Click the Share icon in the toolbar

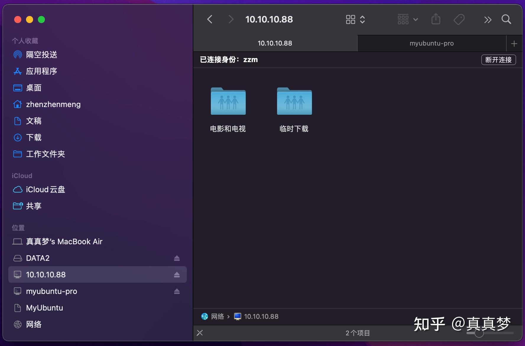(x=436, y=19)
